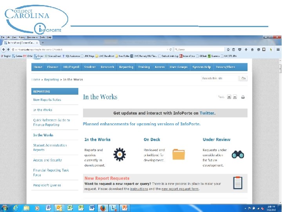Open Quick Reference Guide to Finance Reporting
The width and height of the screenshot is (282, 212).
click(51, 122)
